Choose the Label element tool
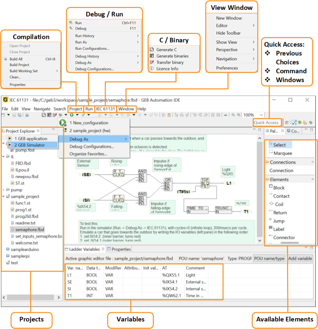 [278, 229]
